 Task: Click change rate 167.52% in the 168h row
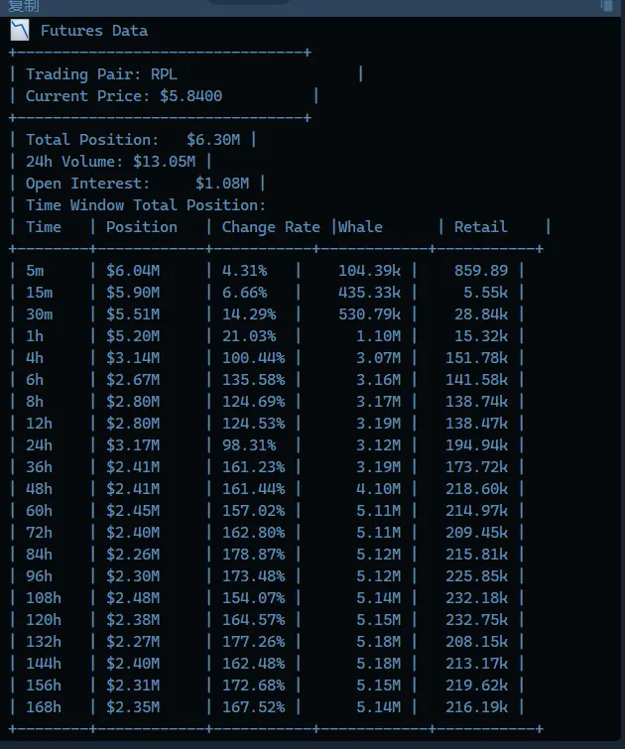pos(253,707)
